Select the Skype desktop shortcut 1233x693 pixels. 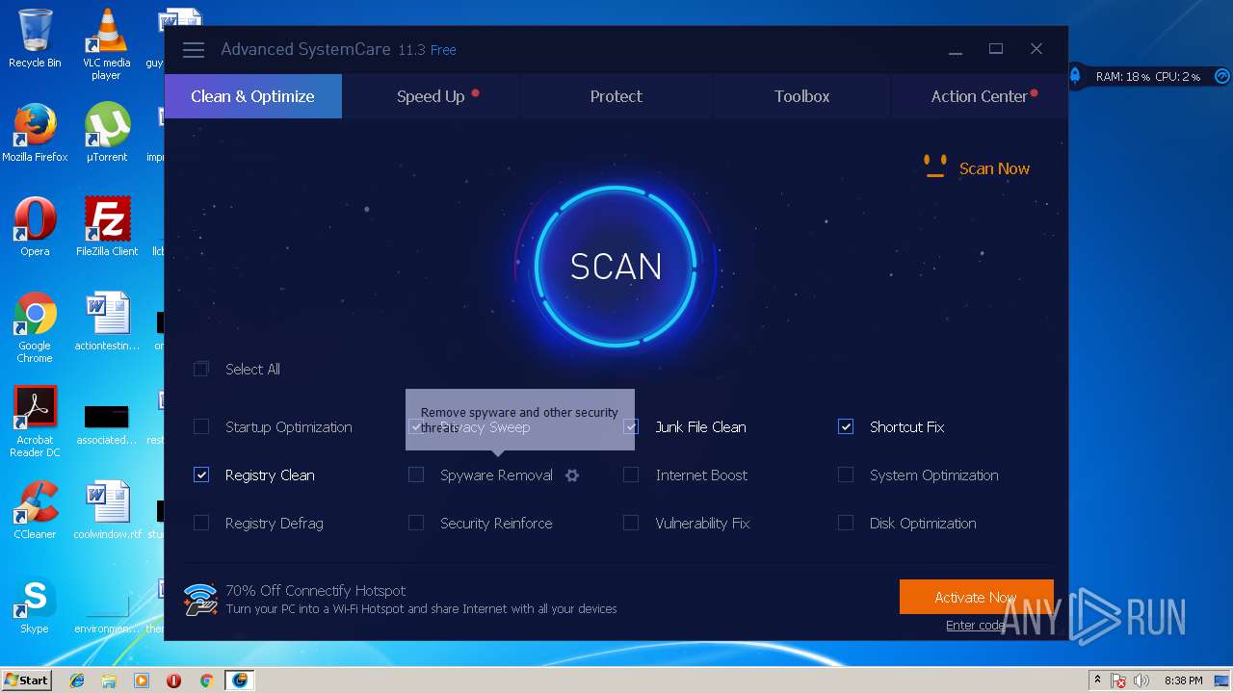coord(35,605)
